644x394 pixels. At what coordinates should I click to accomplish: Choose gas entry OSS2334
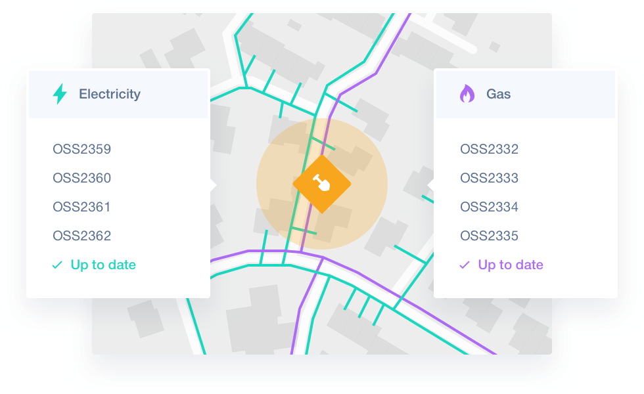pyautogui.click(x=490, y=207)
